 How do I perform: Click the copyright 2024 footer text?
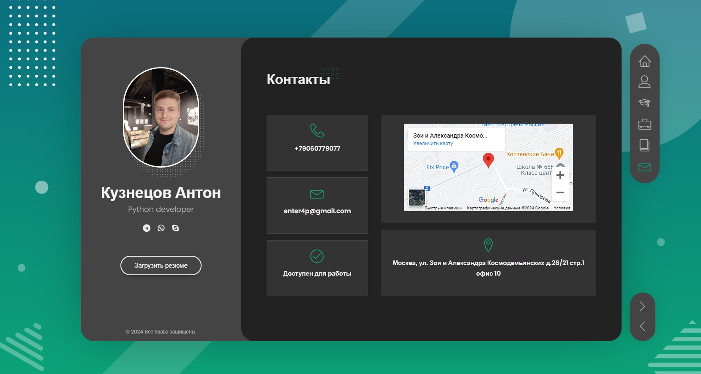pyautogui.click(x=161, y=332)
